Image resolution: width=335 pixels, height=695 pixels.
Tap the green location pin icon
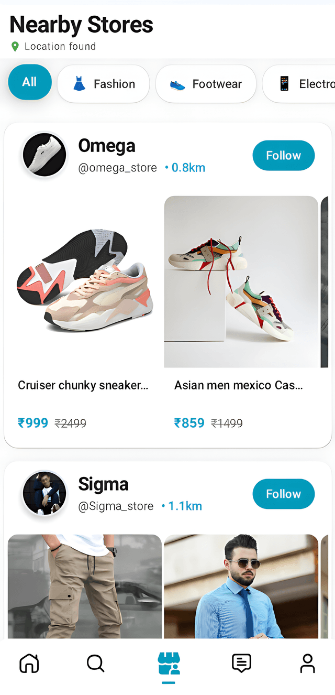pyautogui.click(x=15, y=47)
